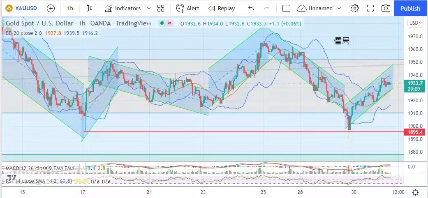Screen dimensions: 428x198
Task: Select the chart layout square icon
Action: click(x=287, y=8)
